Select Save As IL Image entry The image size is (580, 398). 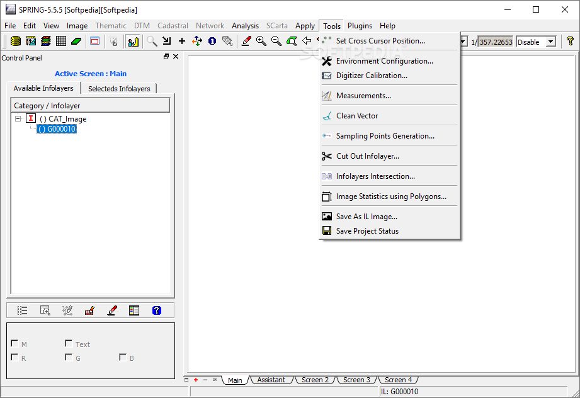[x=390, y=217]
